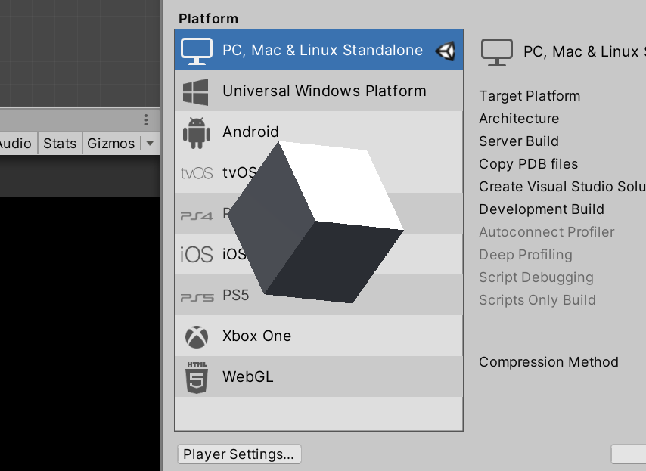646x471 pixels.
Task: Open the panel's three-dot options menu
Action: 146,119
